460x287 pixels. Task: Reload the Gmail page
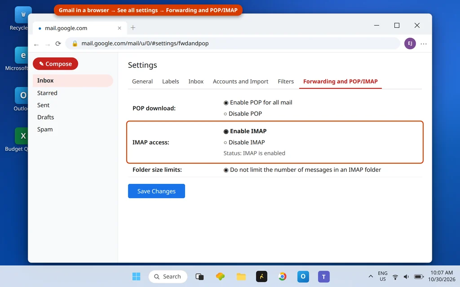58,43
